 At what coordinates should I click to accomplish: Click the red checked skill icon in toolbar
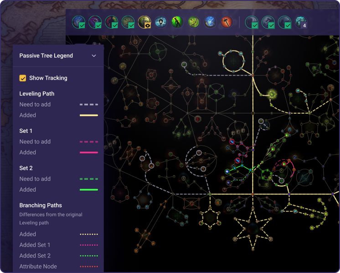(112, 22)
